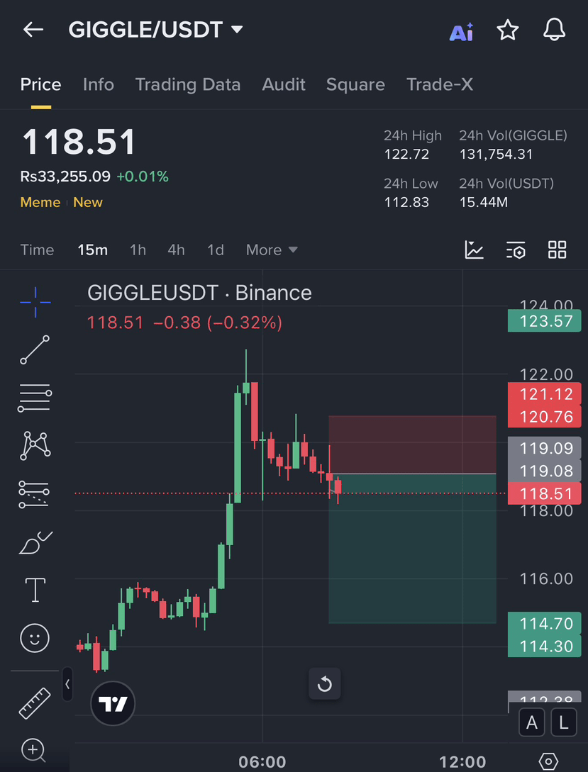The height and width of the screenshot is (772, 588).
Task: Select the XABCD pattern tool
Action: 35,446
